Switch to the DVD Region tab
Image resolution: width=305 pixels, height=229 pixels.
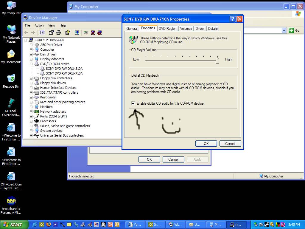click(167, 29)
